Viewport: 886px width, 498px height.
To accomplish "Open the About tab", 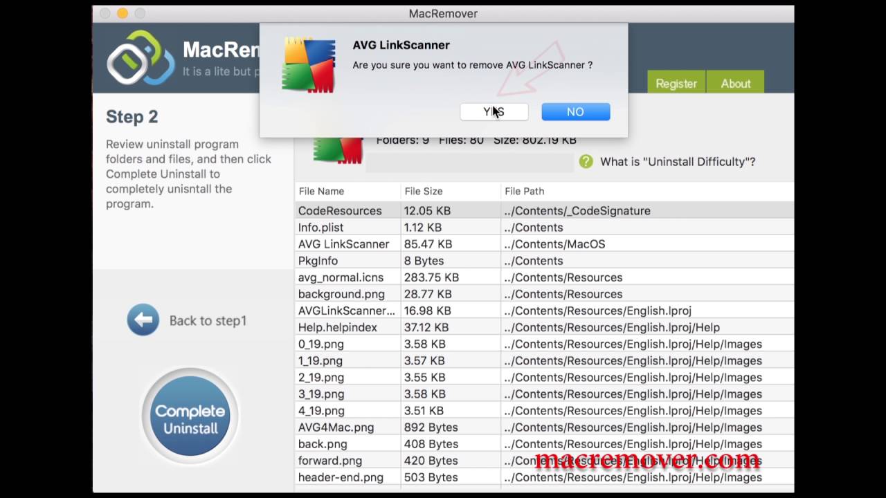I will pyautogui.click(x=735, y=82).
